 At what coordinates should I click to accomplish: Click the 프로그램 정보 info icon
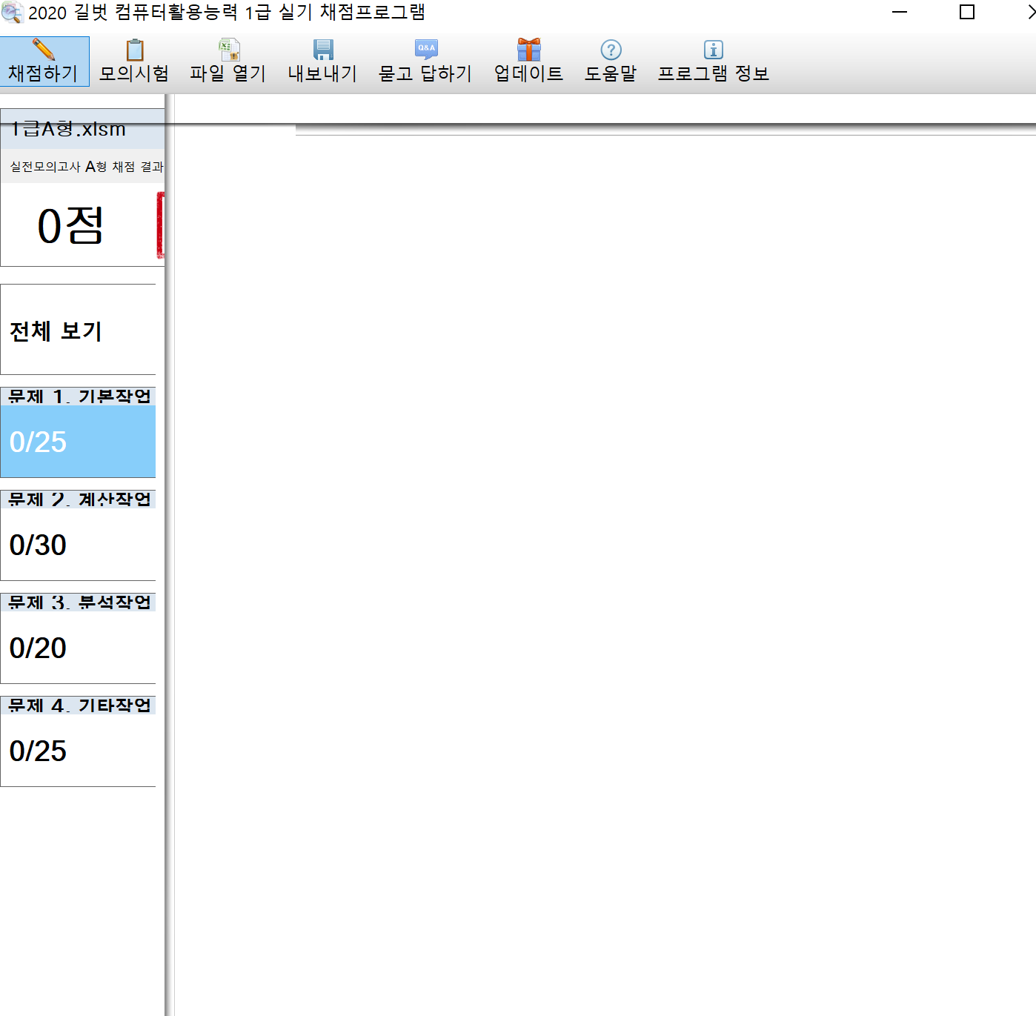713,50
